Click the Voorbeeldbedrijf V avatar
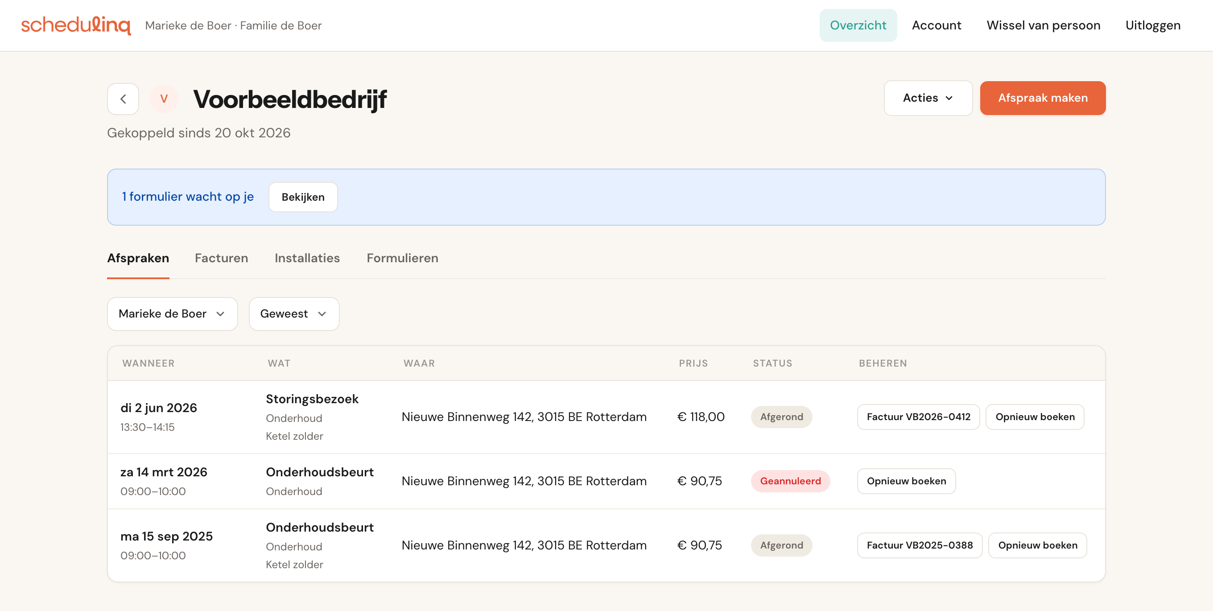 coord(164,99)
